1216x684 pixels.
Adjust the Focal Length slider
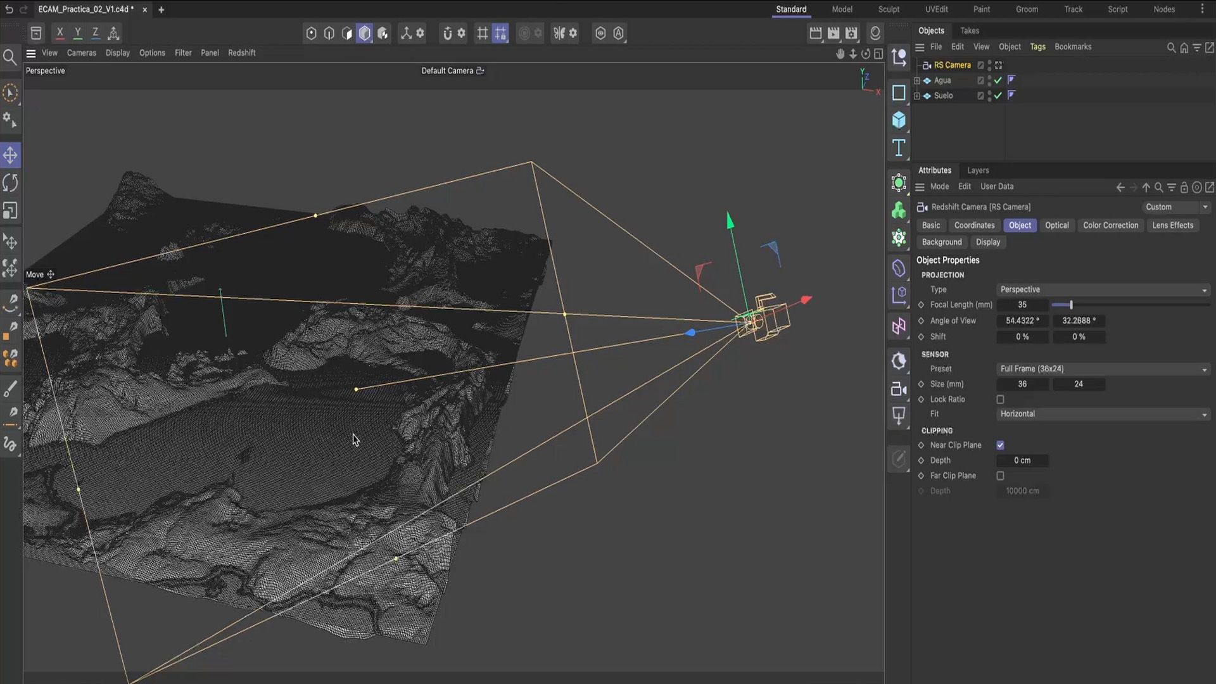pos(1071,305)
